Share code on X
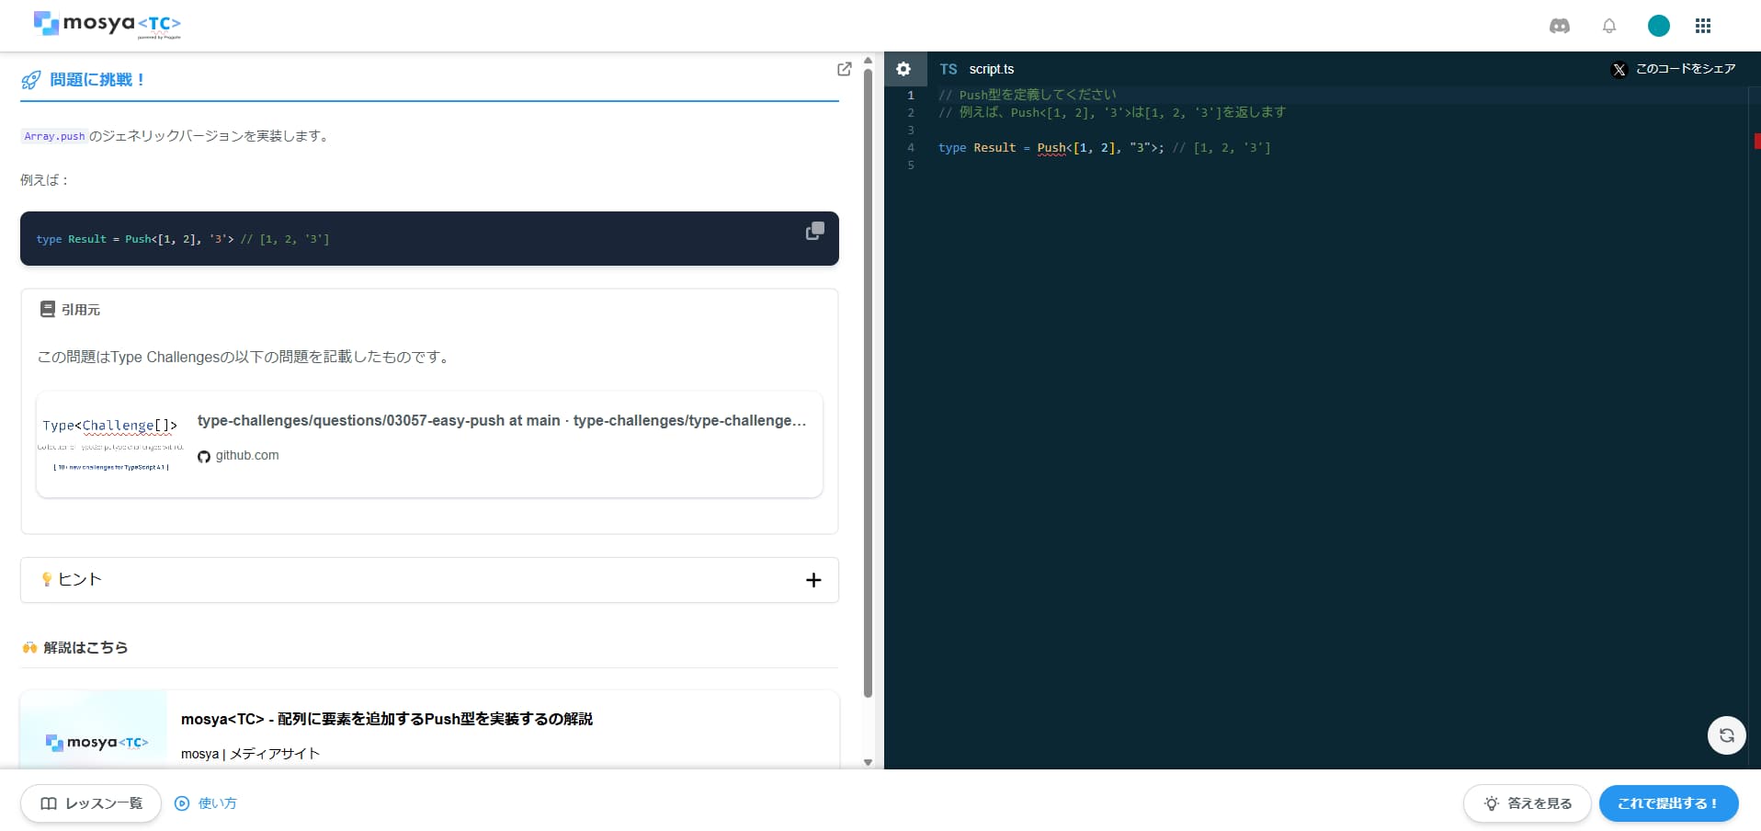Screen dimensions: 1761x831 (x=1674, y=69)
